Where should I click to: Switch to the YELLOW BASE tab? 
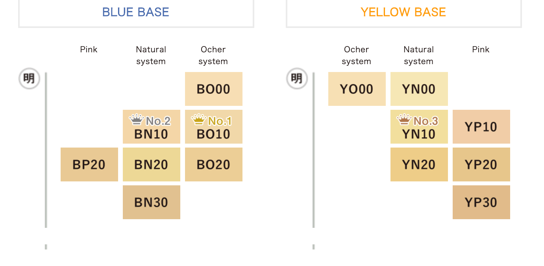point(403,12)
